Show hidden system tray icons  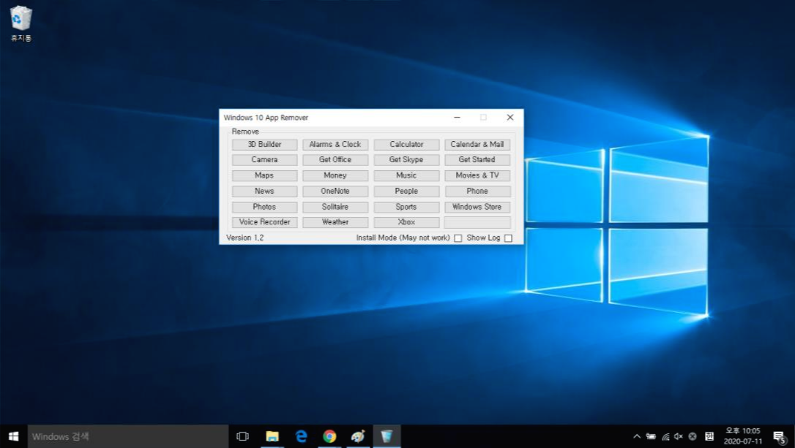637,436
